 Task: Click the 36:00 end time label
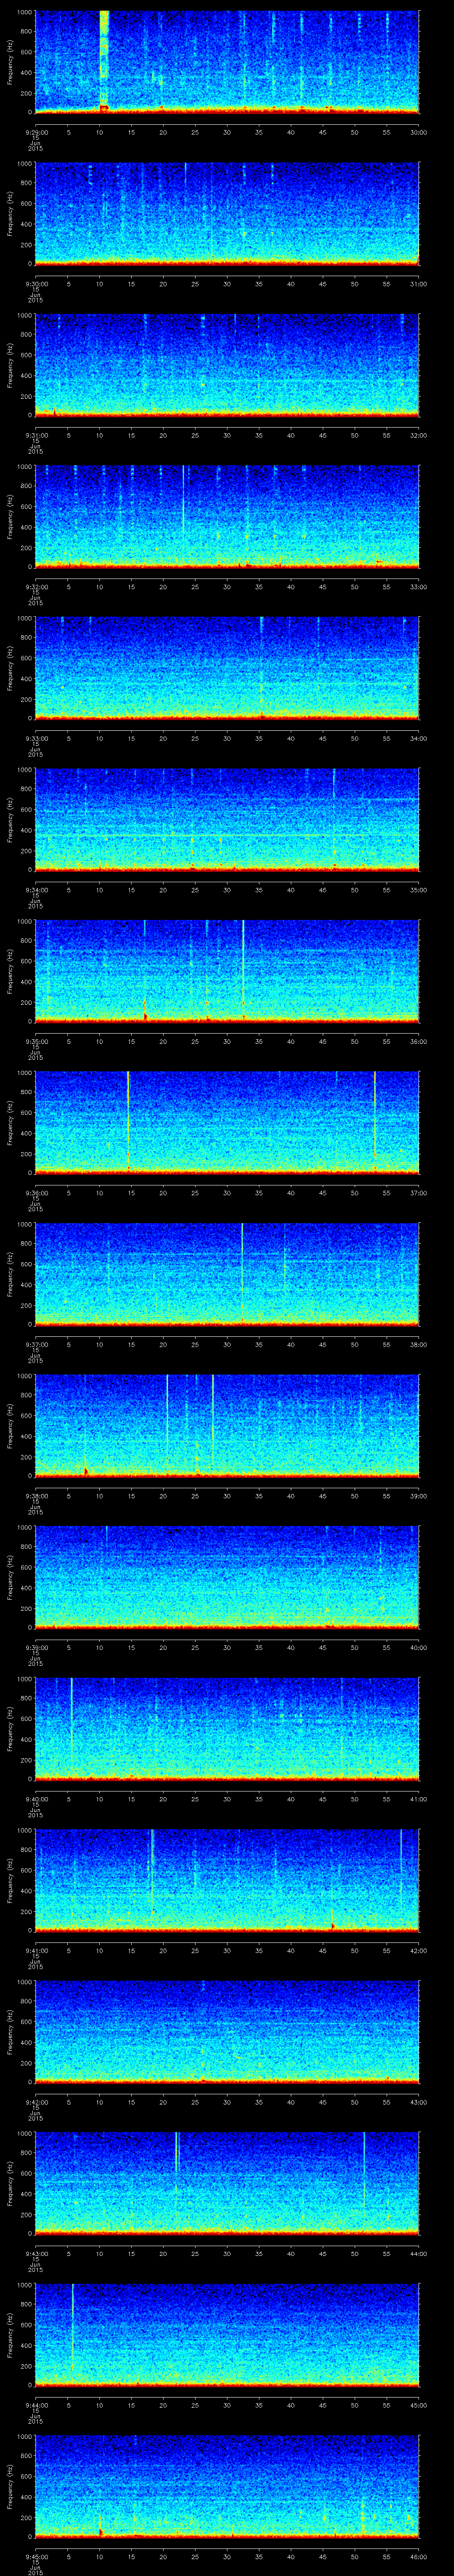click(x=419, y=1041)
